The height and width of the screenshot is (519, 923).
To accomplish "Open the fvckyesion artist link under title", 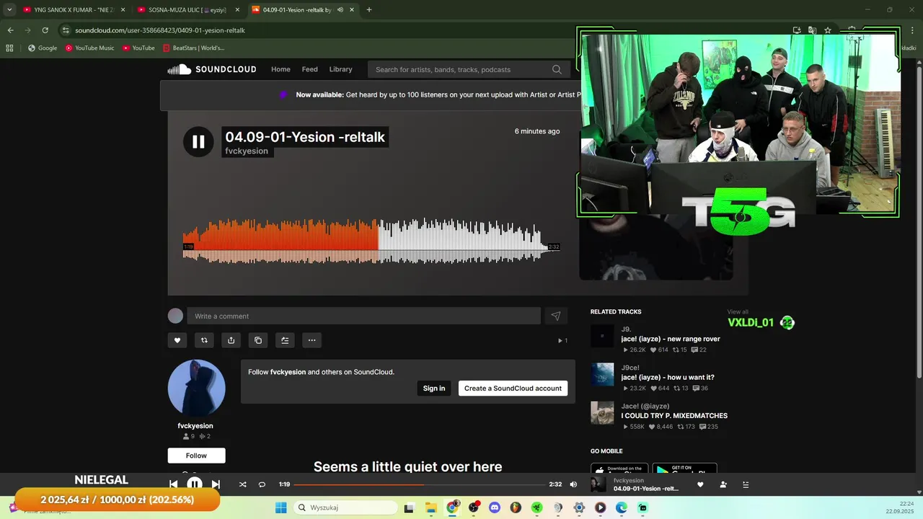I will point(247,151).
